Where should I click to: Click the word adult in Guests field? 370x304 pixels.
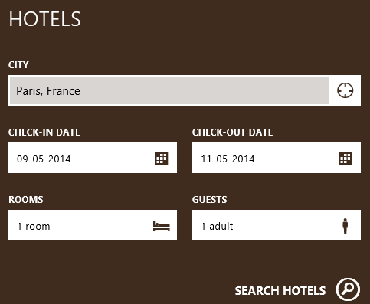[x=221, y=226]
